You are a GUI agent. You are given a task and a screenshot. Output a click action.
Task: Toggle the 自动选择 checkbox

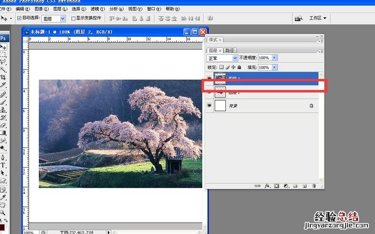click(19, 18)
